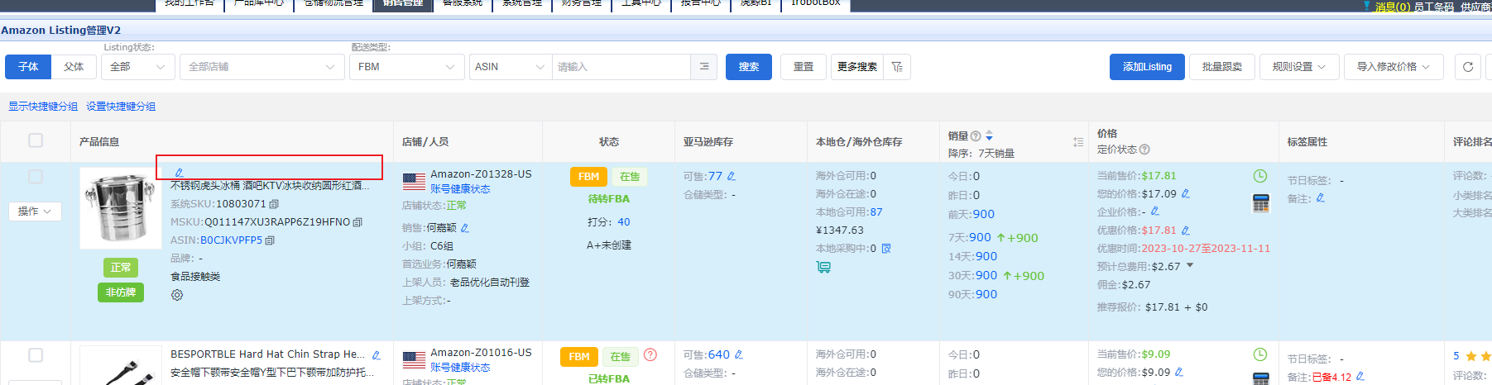1492x385 pixels.
Task: Check the BESPORTBLE listing row
Action: pos(36,355)
